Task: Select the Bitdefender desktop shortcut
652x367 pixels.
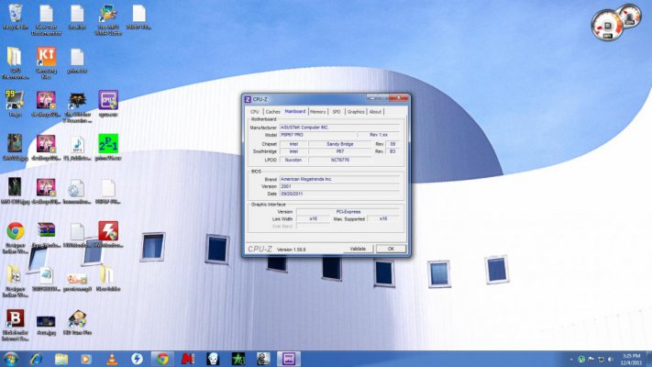Action: 15,325
